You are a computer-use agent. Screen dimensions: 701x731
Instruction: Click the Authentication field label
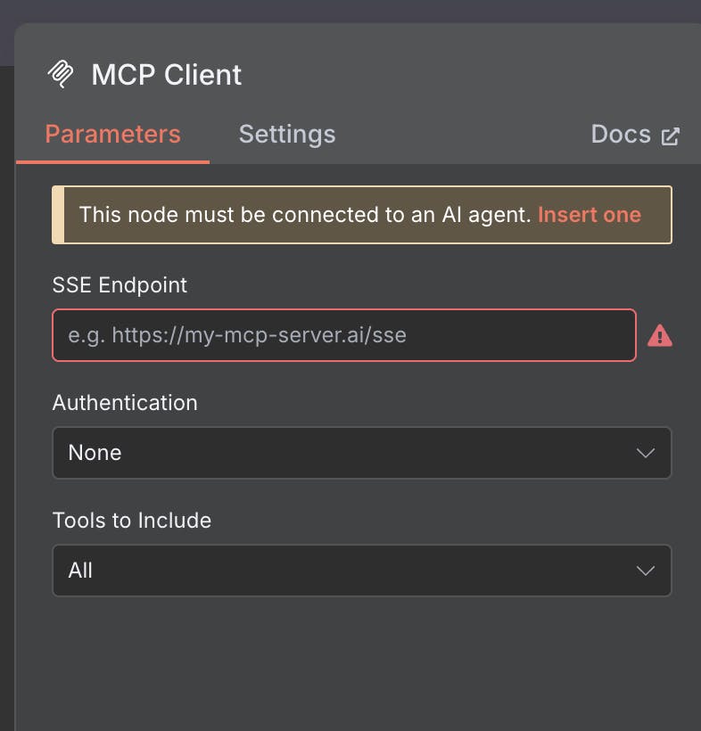(x=125, y=403)
